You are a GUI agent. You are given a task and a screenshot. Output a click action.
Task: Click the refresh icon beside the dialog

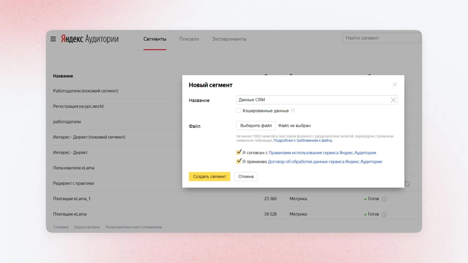coord(407,184)
